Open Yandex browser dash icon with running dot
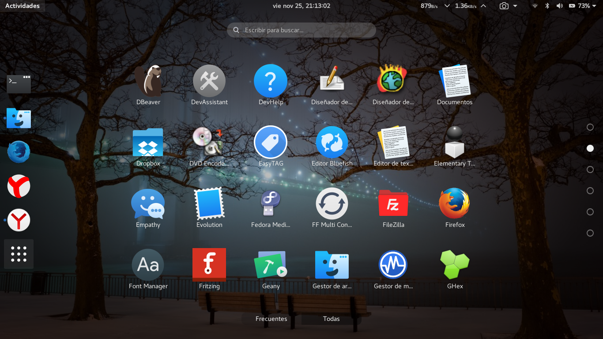603x339 pixels. (x=19, y=220)
